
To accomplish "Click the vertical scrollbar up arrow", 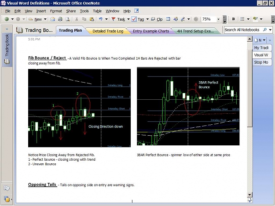I will (249, 39).
